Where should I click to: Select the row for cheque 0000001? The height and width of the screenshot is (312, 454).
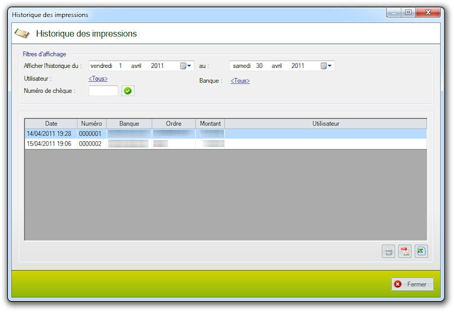(90, 133)
